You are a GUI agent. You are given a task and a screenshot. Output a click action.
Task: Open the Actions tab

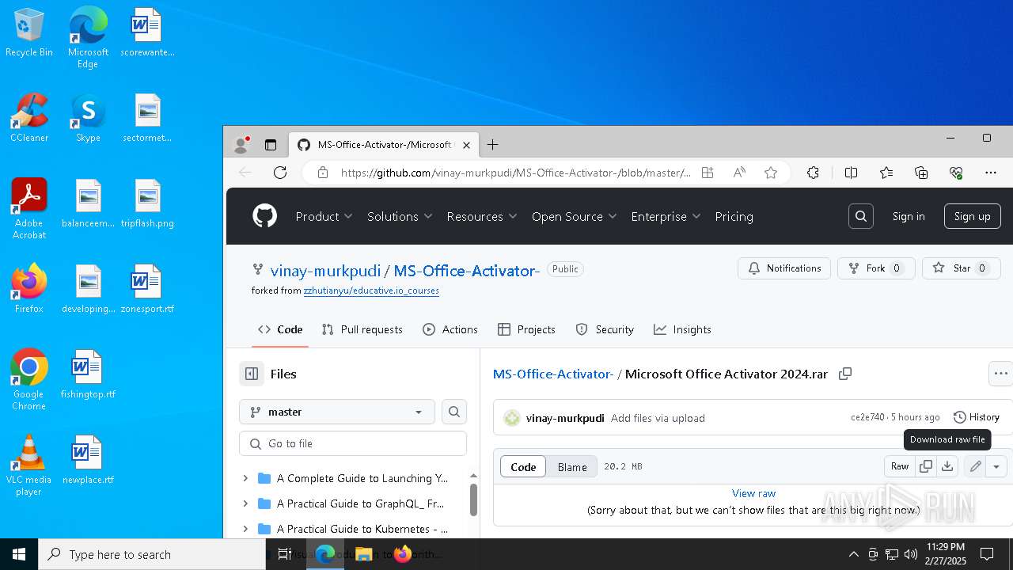pyautogui.click(x=450, y=329)
